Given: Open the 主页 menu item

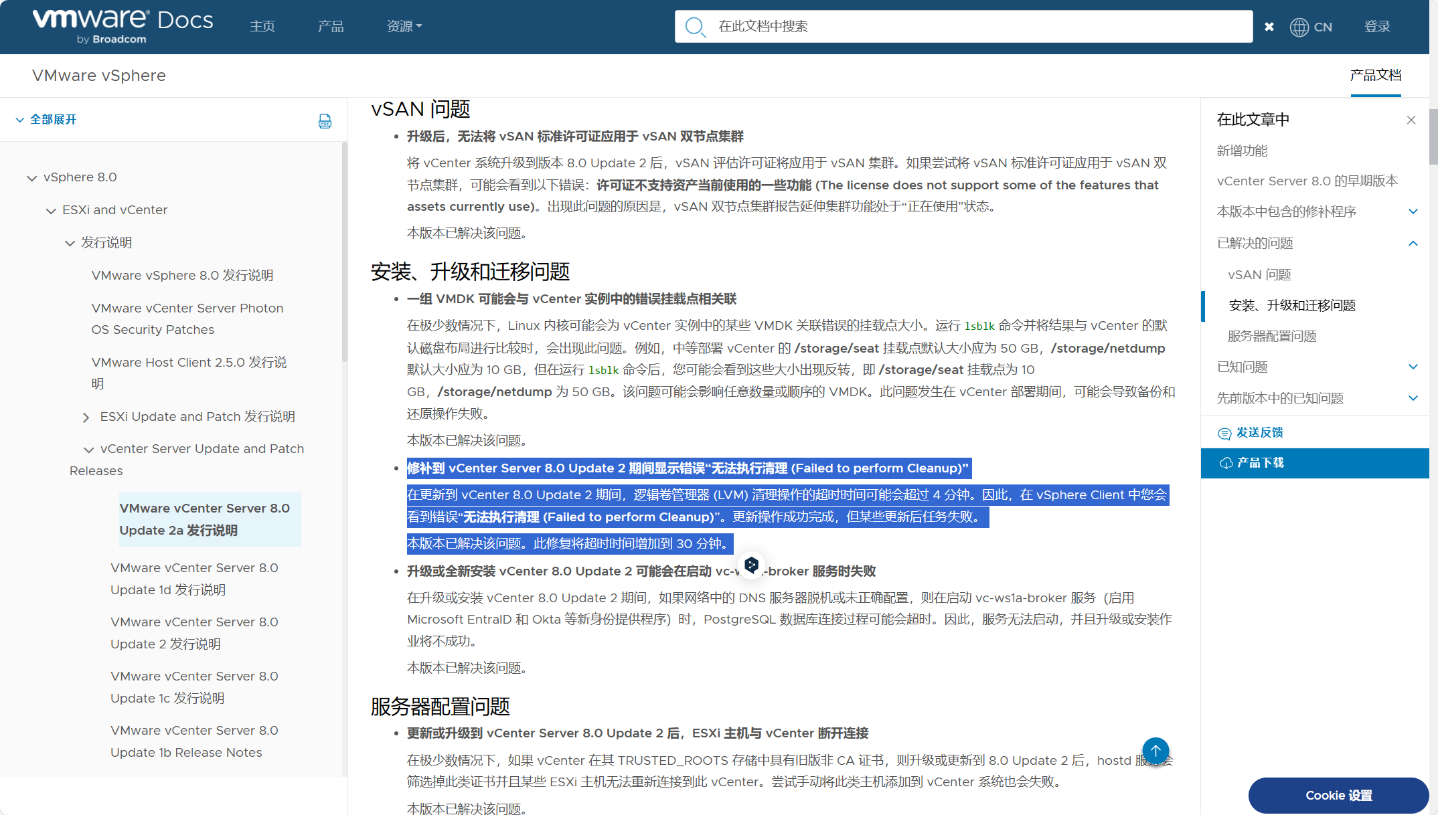Looking at the screenshot, I should [x=262, y=26].
